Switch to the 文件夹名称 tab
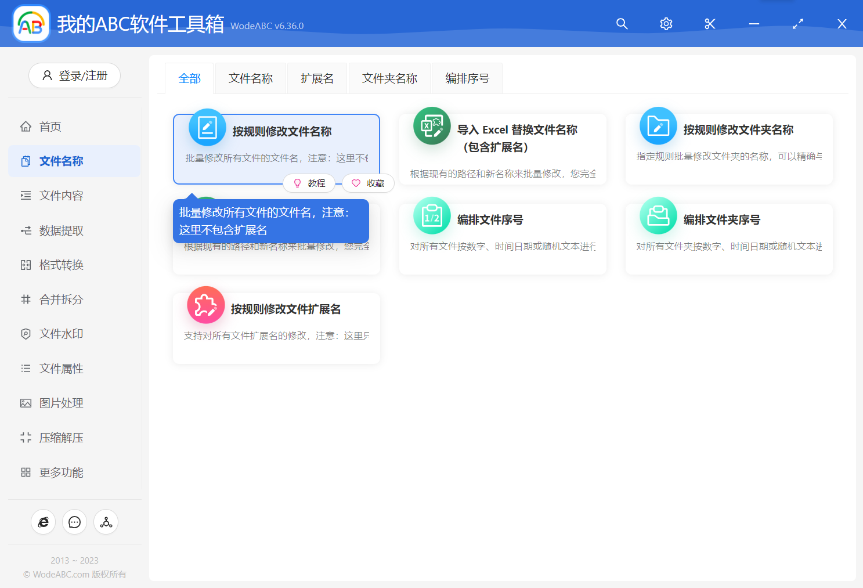Viewport: 863px width, 588px height. coord(389,78)
